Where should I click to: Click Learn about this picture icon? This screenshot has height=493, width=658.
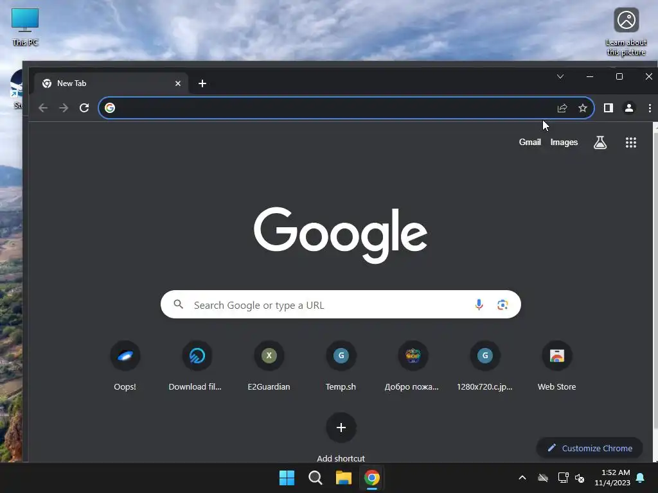coord(626,32)
